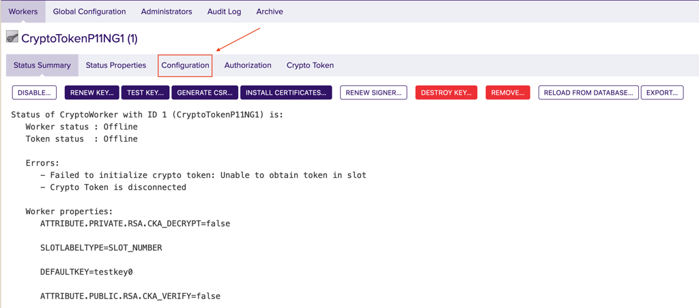Open the highlighted Configuration tab
699x308 pixels.
[185, 65]
